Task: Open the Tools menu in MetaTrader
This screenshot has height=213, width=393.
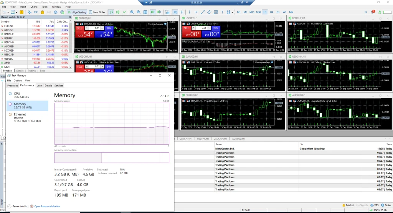Action: (x=45, y=7)
